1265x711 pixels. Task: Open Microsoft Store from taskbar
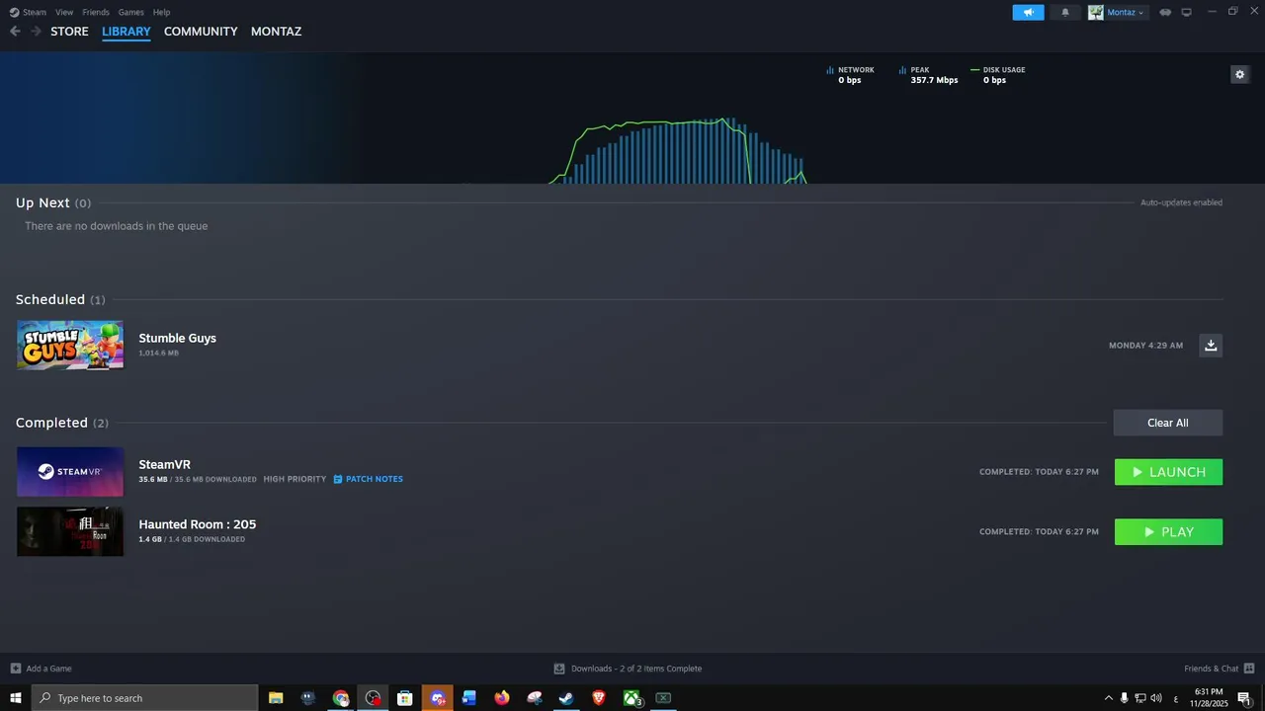pyautogui.click(x=404, y=698)
